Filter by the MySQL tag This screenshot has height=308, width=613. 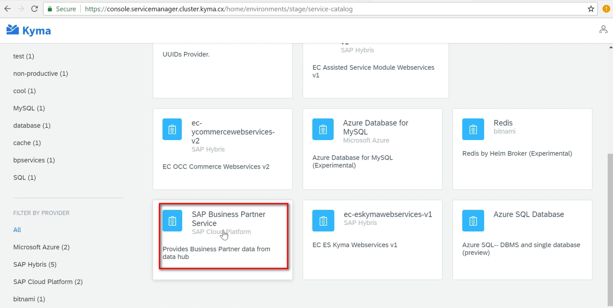pos(29,109)
